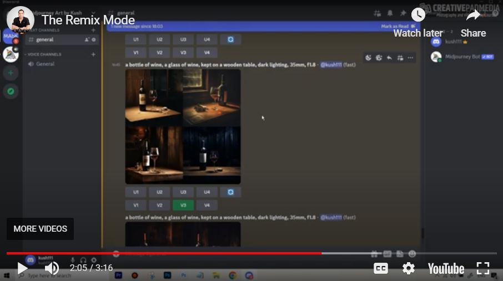Open pinned messages in the Discord header
This screenshot has height=281, width=503.
[403, 13]
